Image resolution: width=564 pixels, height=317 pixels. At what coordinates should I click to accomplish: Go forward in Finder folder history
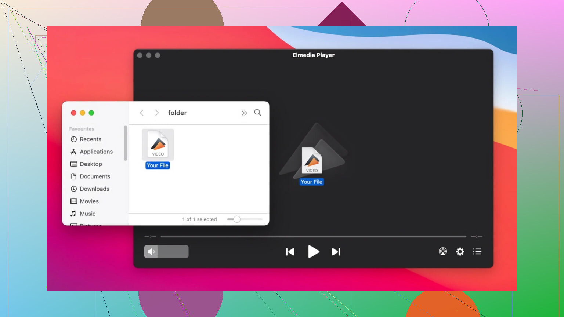tap(157, 113)
